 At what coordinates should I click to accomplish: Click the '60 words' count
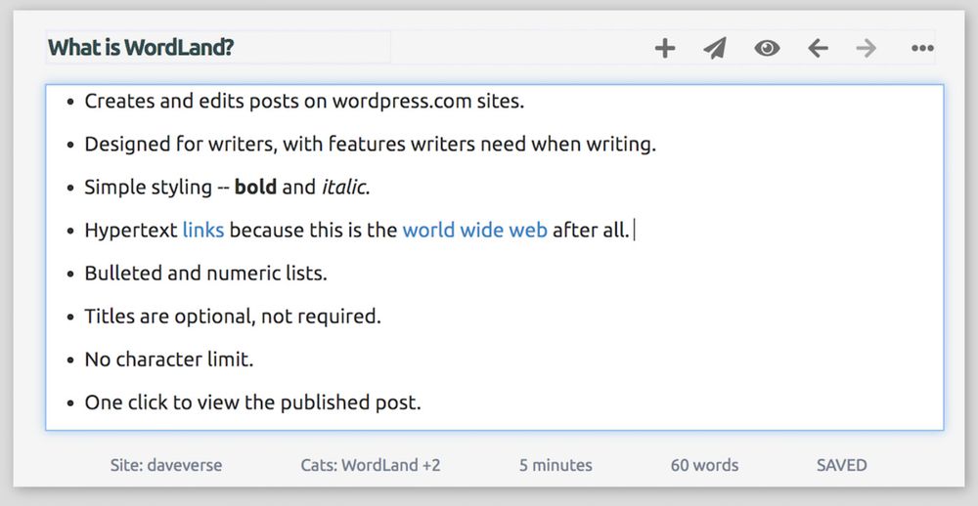pyautogui.click(x=705, y=465)
